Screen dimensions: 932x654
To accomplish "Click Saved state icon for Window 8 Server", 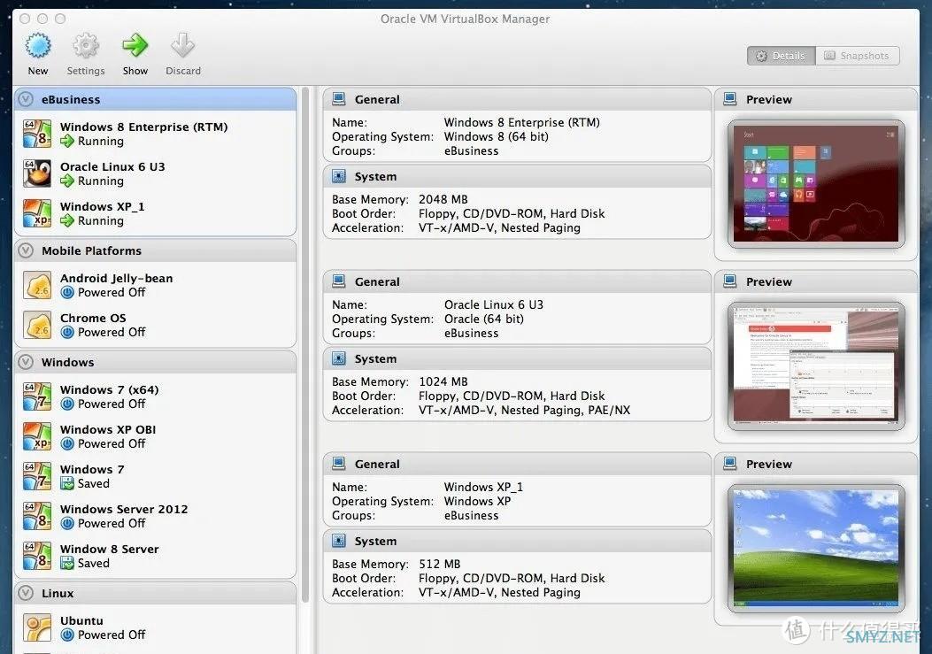I will point(67,564).
